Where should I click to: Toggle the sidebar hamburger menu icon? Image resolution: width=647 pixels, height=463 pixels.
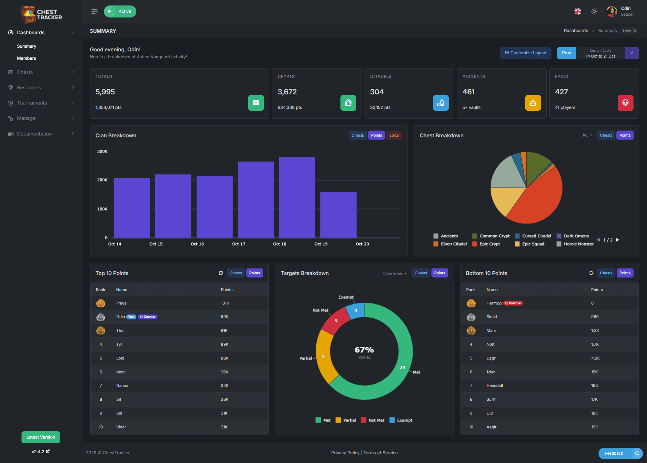[94, 11]
